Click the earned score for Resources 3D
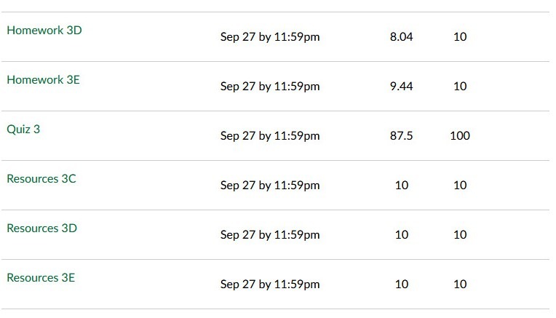 click(x=401, y=235)
